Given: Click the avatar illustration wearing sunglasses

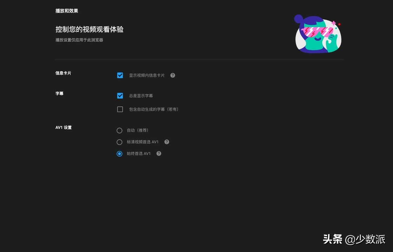Looking at the screenshot, I should [x=318, y=34].
